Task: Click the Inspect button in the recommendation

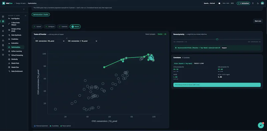Action: [x=224, y=48]
